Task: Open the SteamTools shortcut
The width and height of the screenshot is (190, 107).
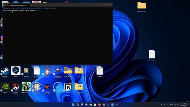Action: [x=58, y=88]
